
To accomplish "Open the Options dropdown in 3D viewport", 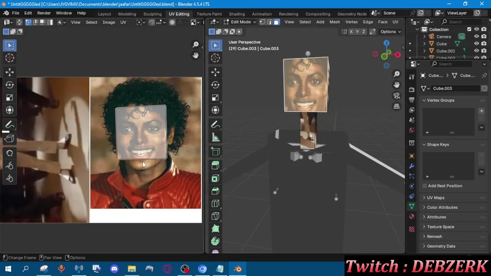I will click(390, 32).
